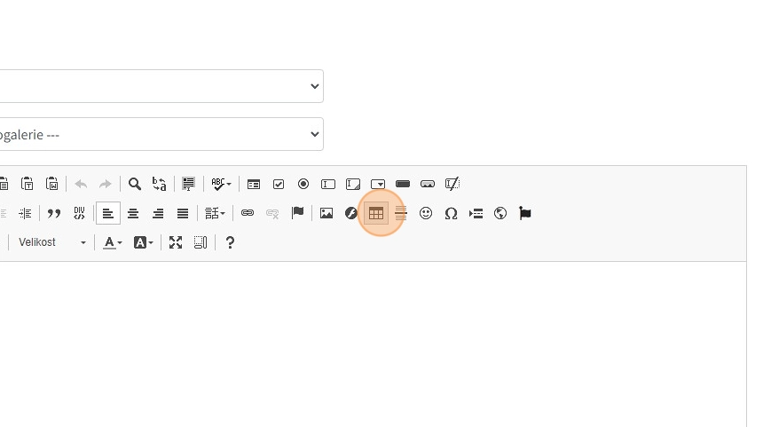Insert horizontal line from the toolbar
The width and height of the screenshot is (763, 427).
401,213
